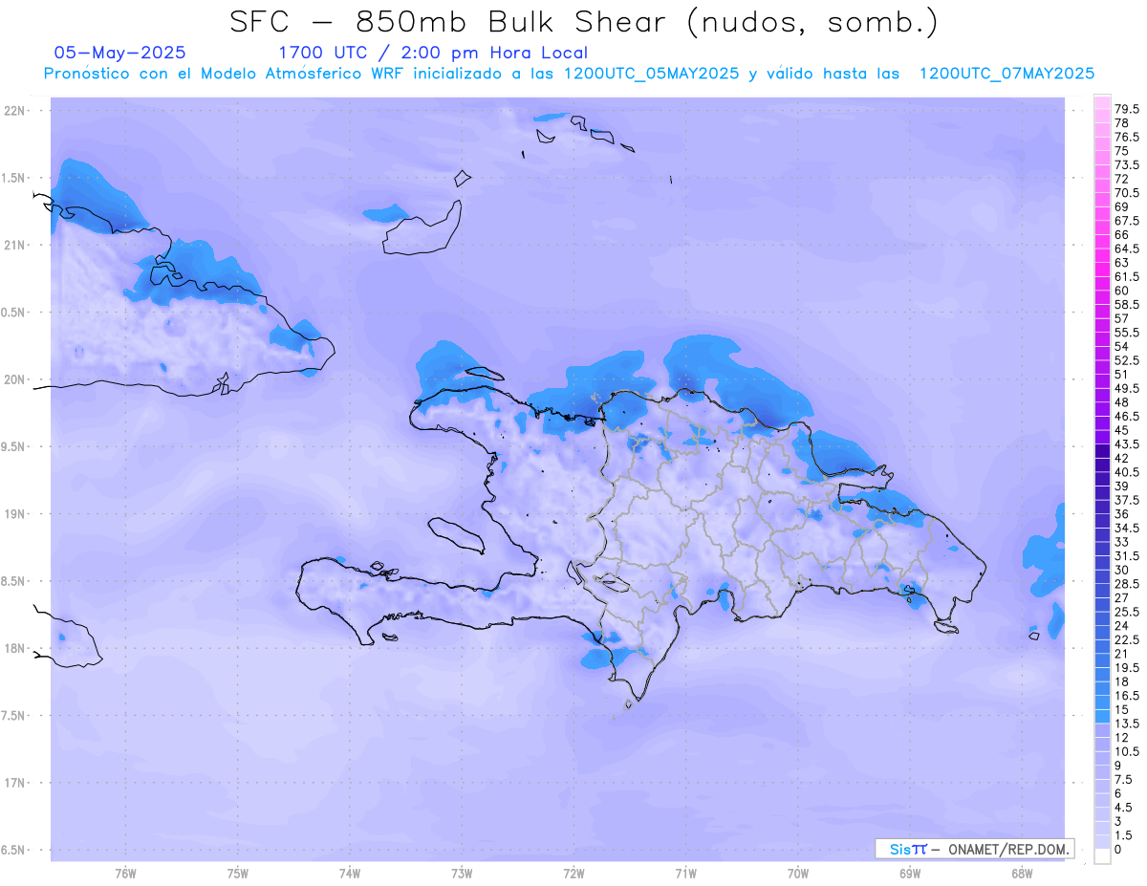The width and height of the screenshot is (1147, 886).
Task: Click the white swatch below the 0 mark
Action: [1102, 856]
